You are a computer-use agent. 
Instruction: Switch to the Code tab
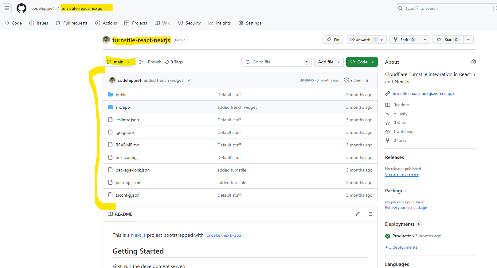pos(13,23)
